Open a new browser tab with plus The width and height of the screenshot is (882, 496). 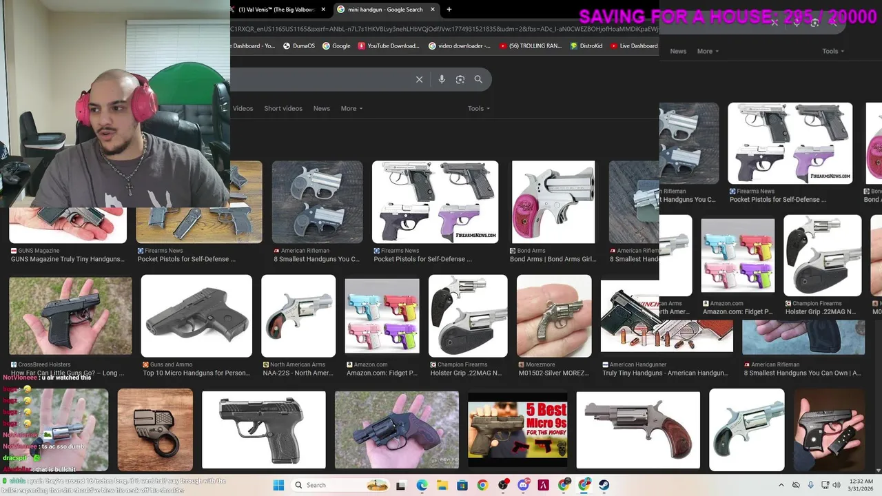point(449,10)
